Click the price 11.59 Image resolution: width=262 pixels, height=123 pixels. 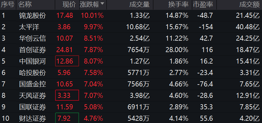[65, 107]
